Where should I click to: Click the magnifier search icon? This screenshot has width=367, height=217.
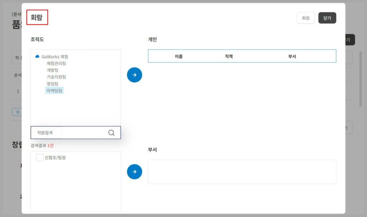[x=111, y=133]
